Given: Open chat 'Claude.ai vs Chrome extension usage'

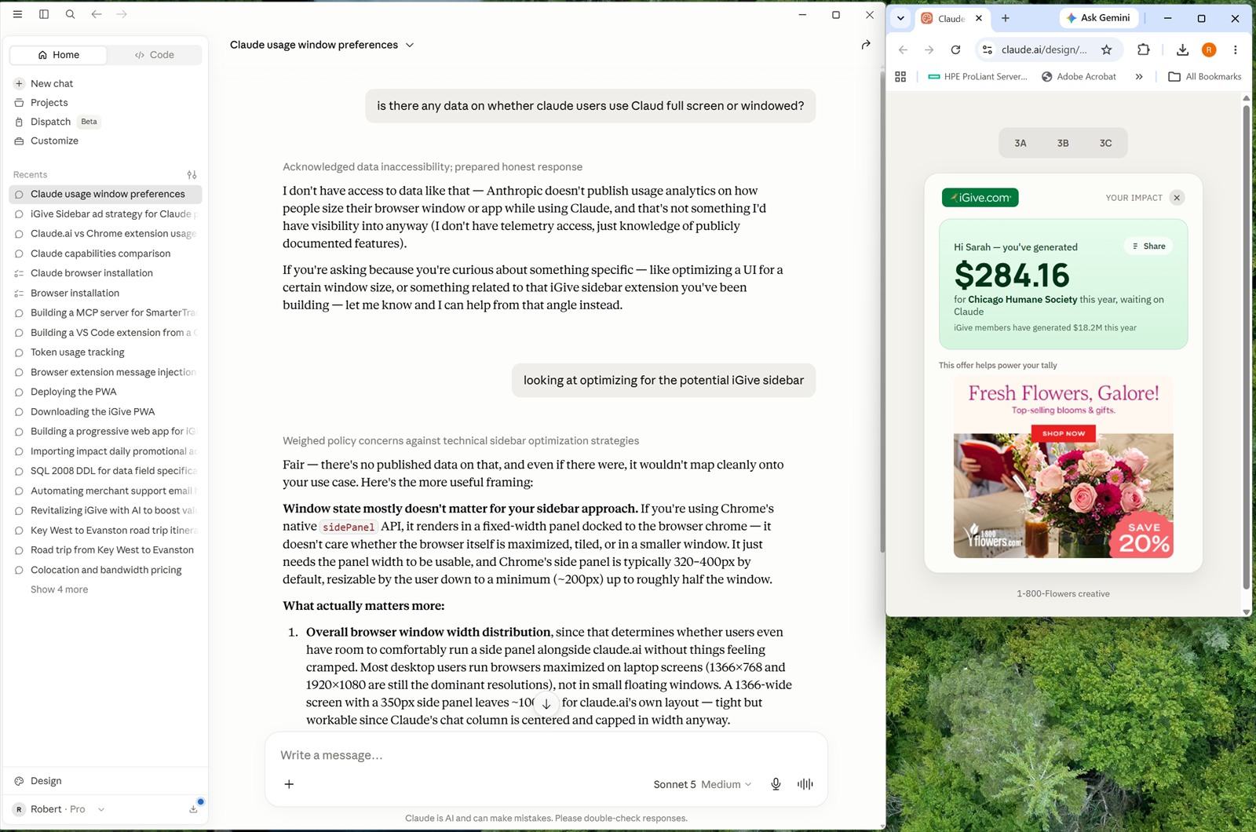Looking at the screenshot, I should pos(105,233).
